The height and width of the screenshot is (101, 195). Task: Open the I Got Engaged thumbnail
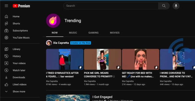coord(68,98)
